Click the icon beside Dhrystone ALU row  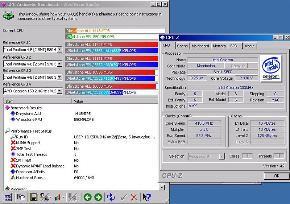tap(13, 113)
